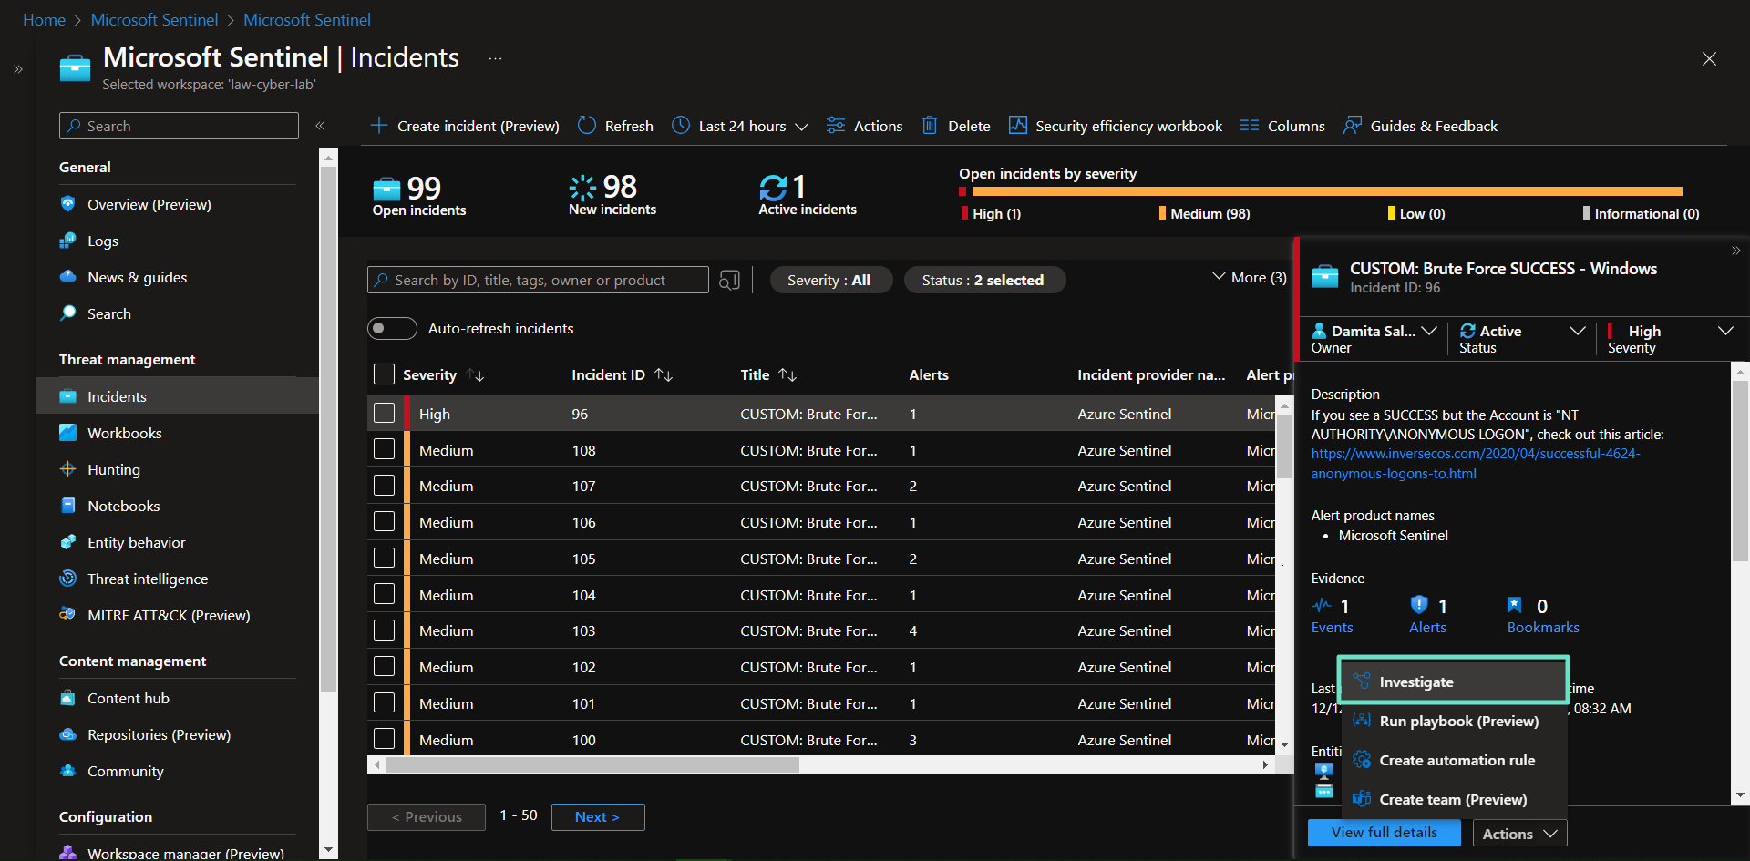Click the sidebar Search input field

tap(179, 126)
